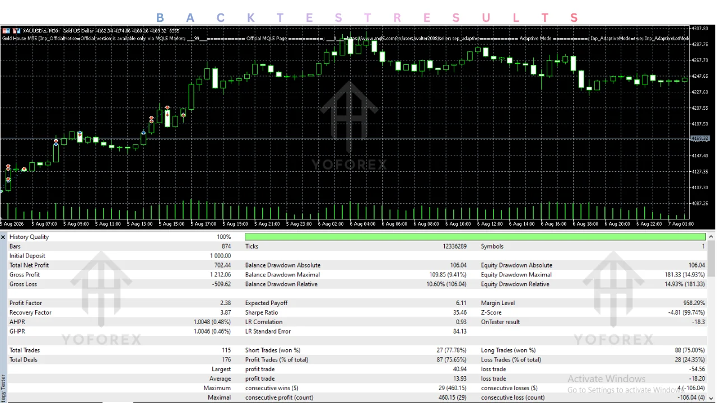Select the XAUUSD.s, M30 chart title text
This screenshot has height=403, width=717.
[41, 31]
